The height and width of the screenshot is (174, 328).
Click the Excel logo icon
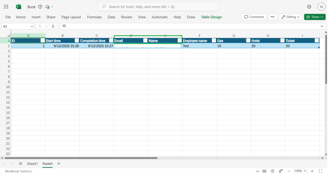tap(18, 7)
